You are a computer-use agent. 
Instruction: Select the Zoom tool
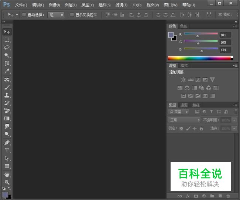[x=7, y=182]
